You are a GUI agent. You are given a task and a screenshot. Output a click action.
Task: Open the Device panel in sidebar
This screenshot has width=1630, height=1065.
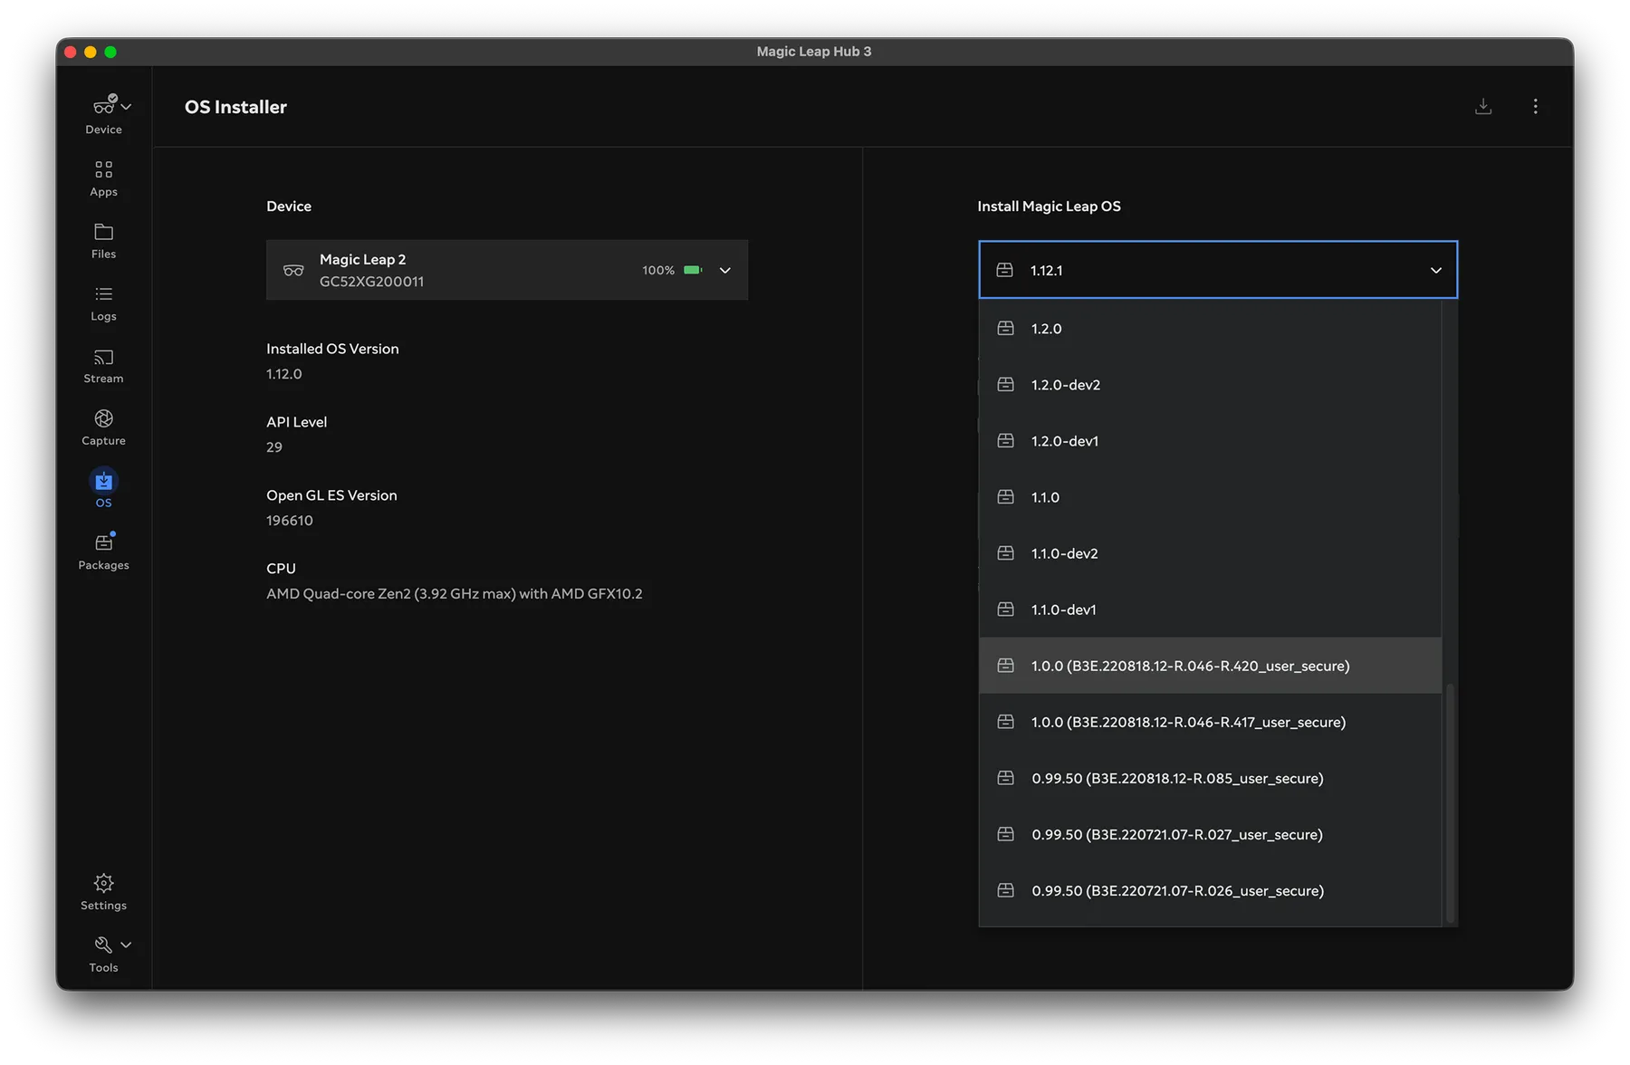[x=103, y=115]
